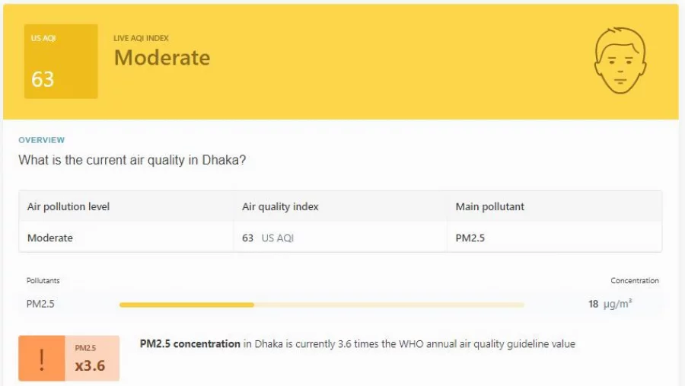Screen dimensions: 685x386
Task: Click the OVERVIEW section label
Action: coord(42,140)
